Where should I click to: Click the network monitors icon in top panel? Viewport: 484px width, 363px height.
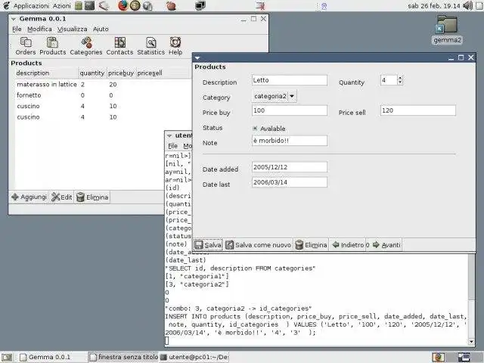pos(200,5)
